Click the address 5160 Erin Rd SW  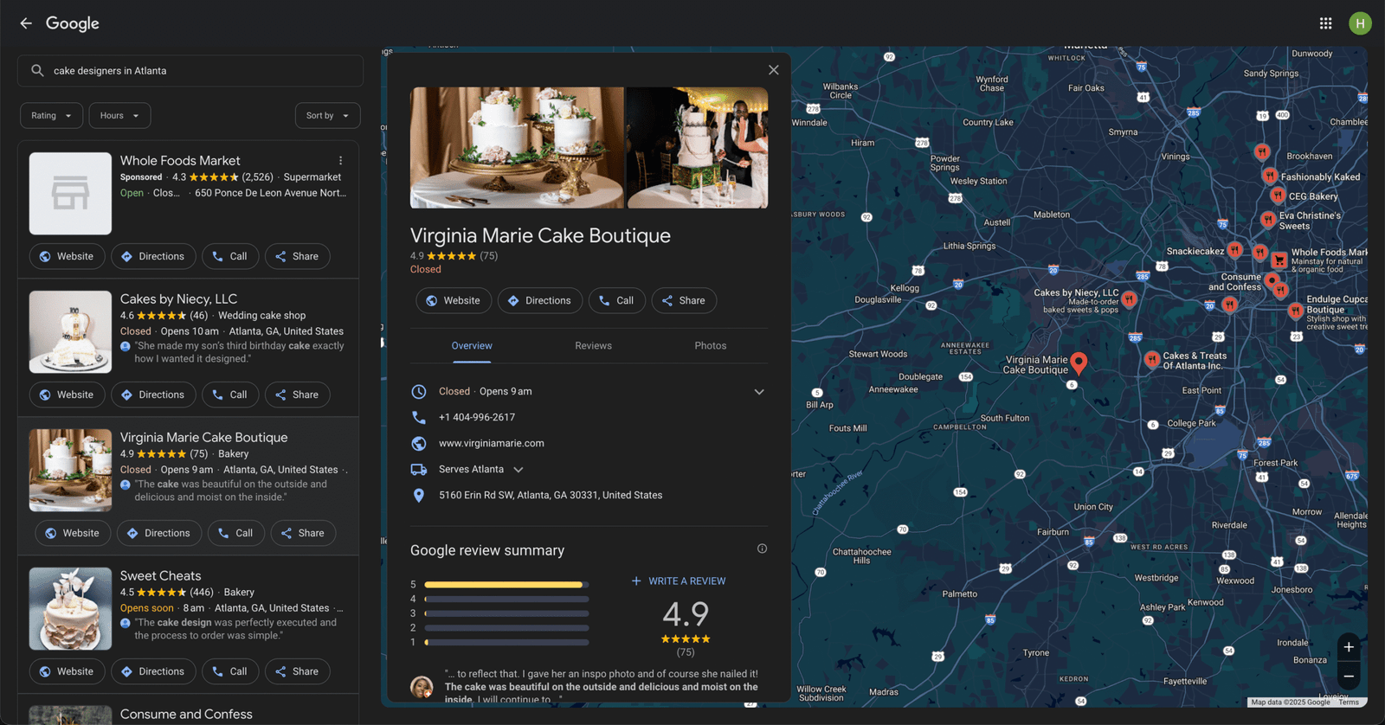tap(551, 495)
